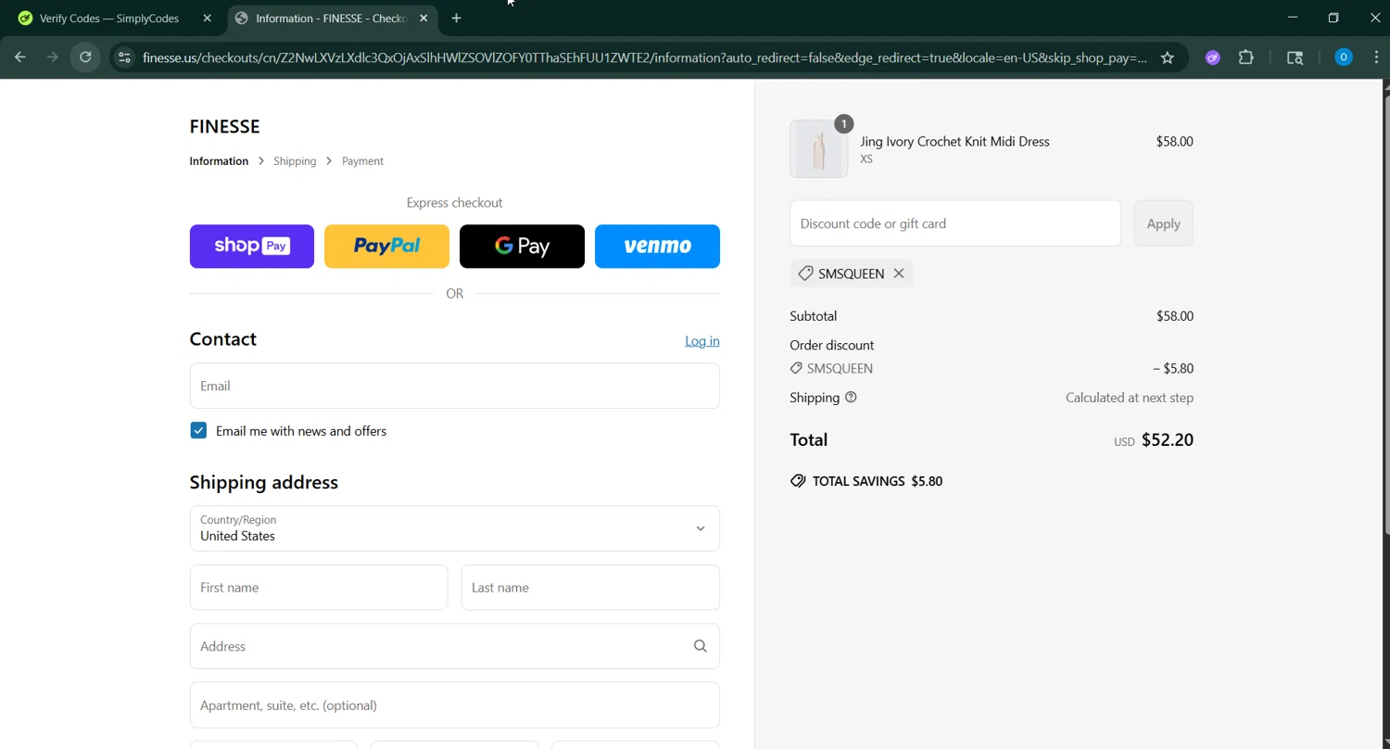Click the TOTAL SAVINGS $5.80 text
Viewport: 1390px width, 749px height.
pos(878,481)
